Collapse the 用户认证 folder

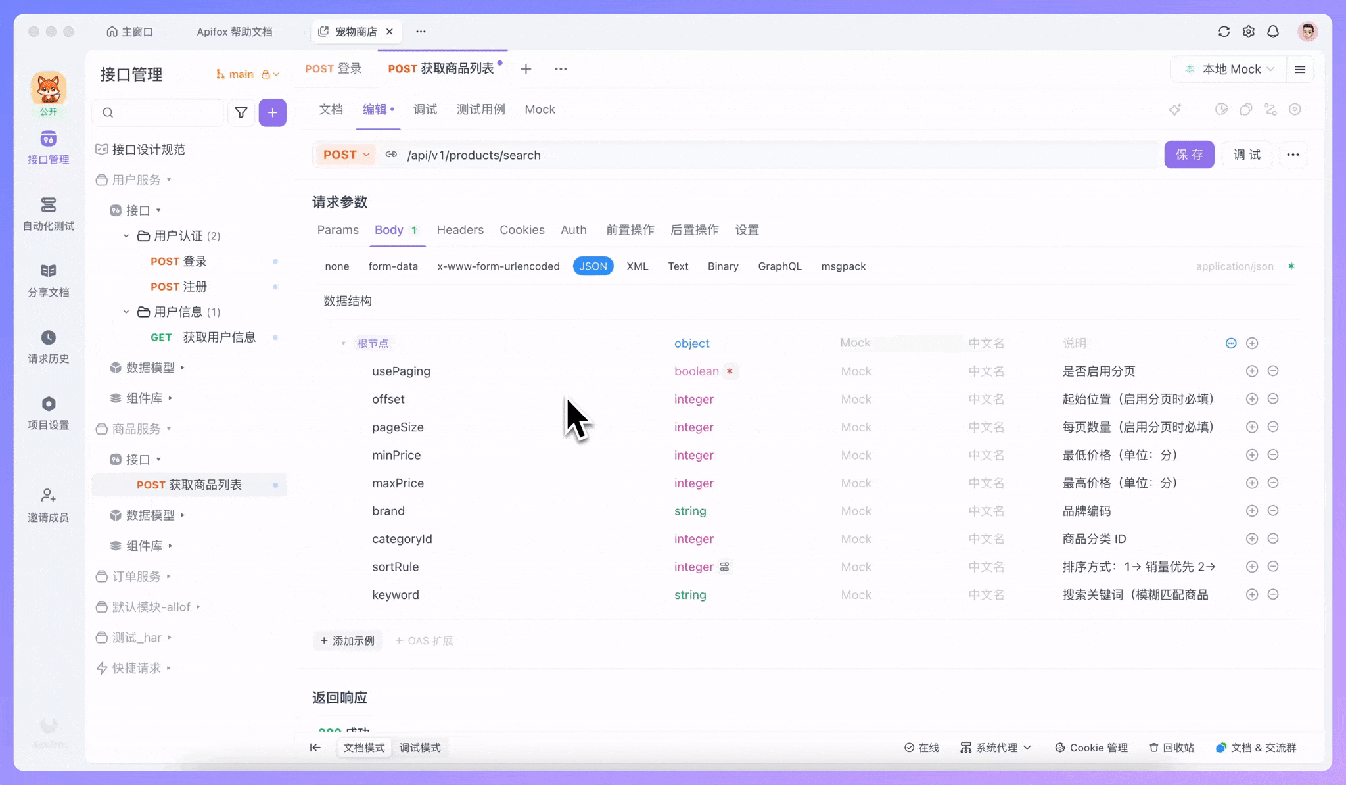(126, 235)
